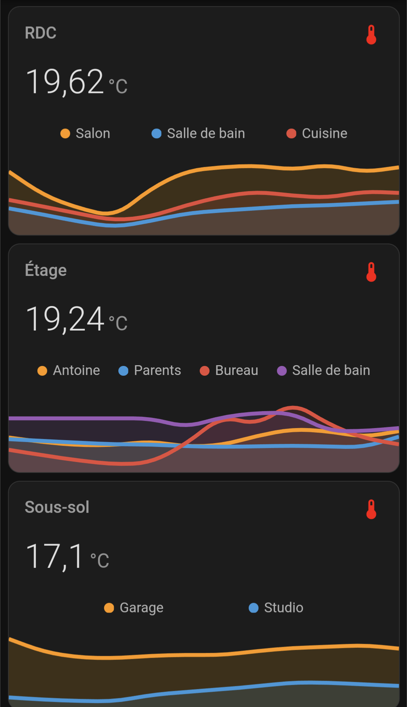407x707 pixels.
Task: Click the purple dot beside Salle de bain
Action: click(282, 371)
